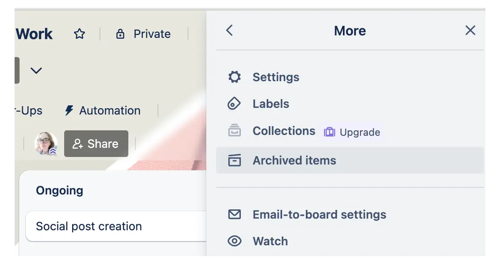Screen dimensions: 500x264
Task: Collapse the More menu with the back chevron
Action: [229, 30]
